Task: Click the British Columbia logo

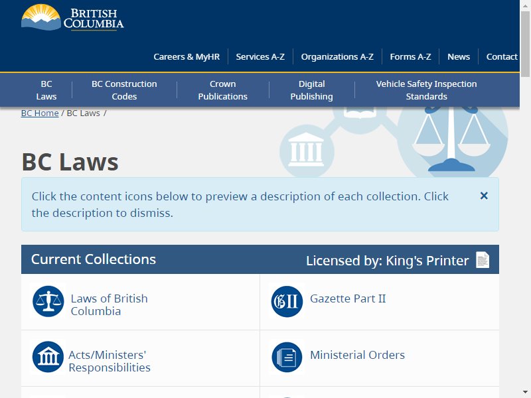Action: (72, 18)
